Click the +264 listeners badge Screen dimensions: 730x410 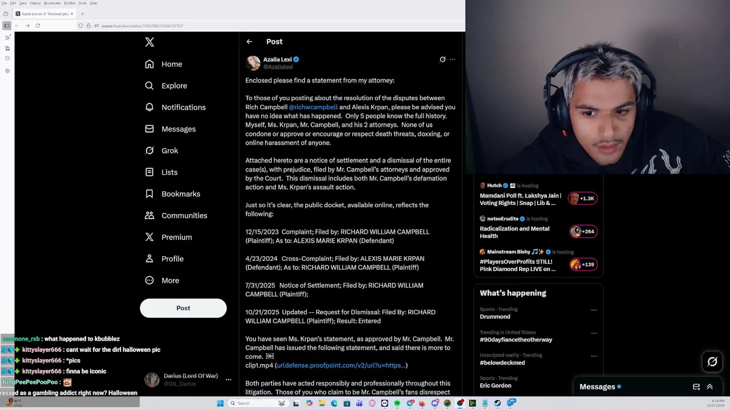(583, 231)
